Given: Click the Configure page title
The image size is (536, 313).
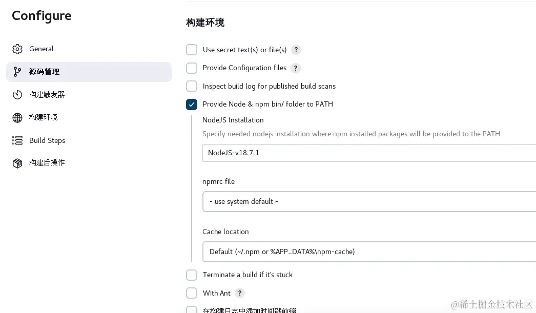Looking at the screenshot, I should (x=42, y=16).
